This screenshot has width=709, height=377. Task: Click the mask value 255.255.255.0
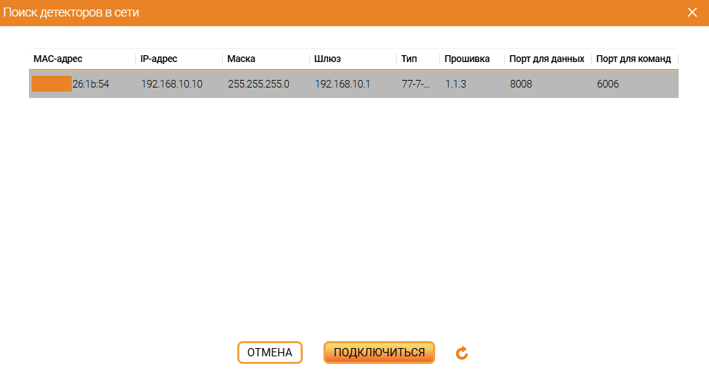pyautogui.click(x=259, y=84)
